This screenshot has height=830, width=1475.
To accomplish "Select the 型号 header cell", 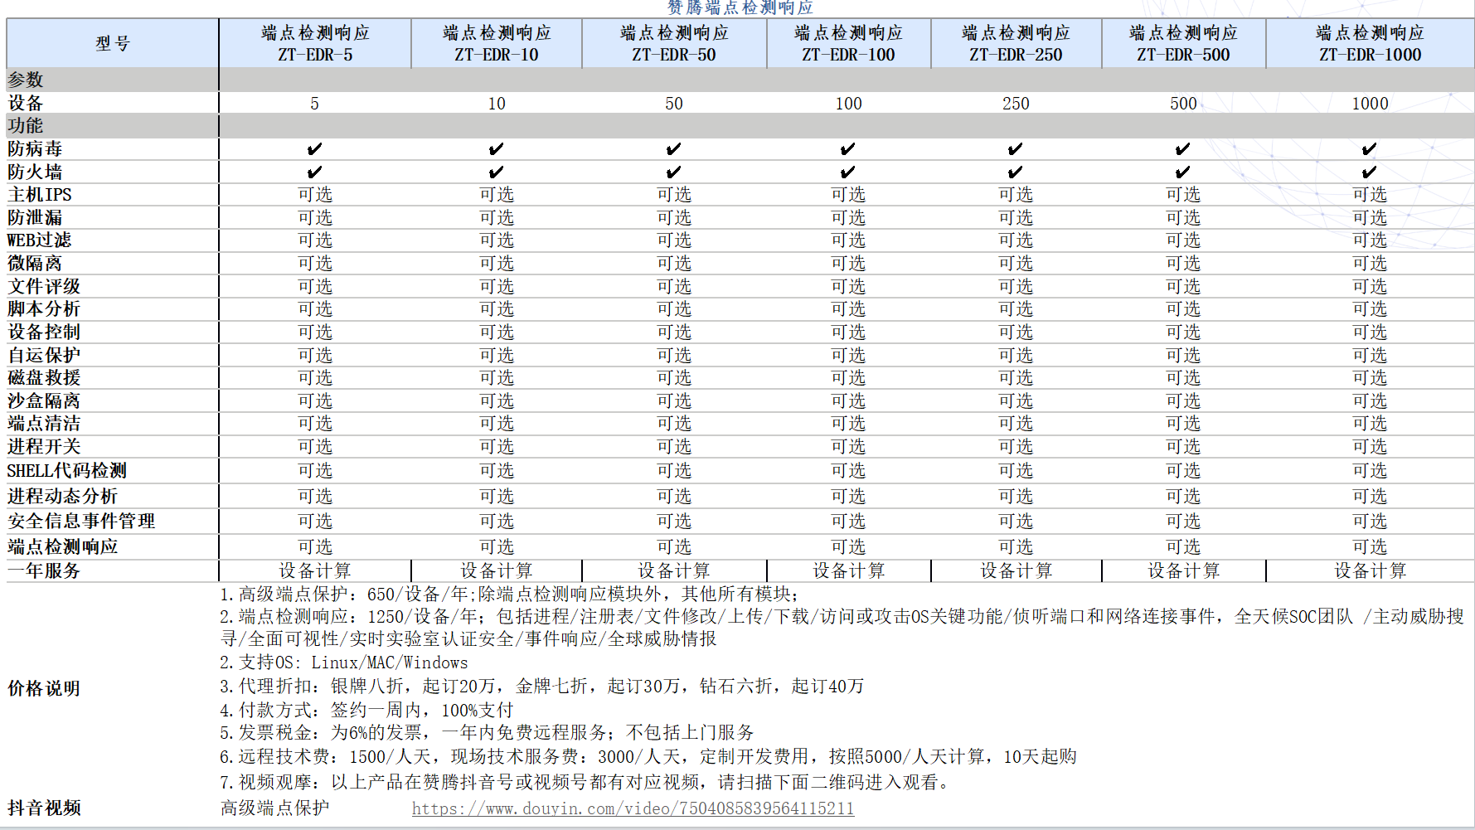I will click(113, 44).
